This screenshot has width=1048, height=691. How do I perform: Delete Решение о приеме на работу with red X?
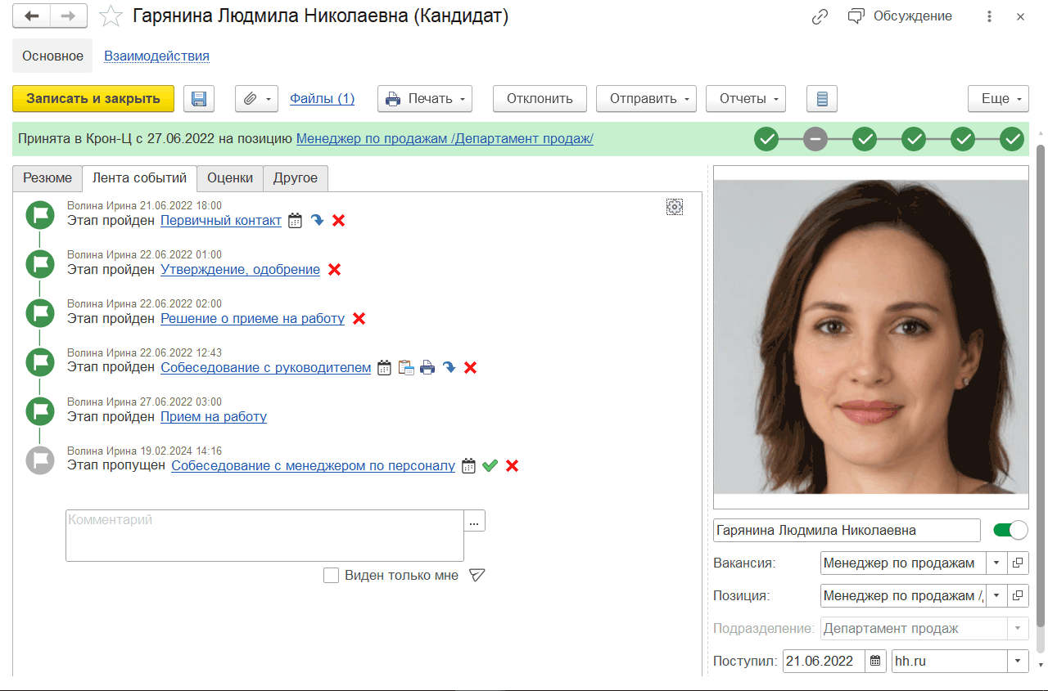[x=359, y=319]
